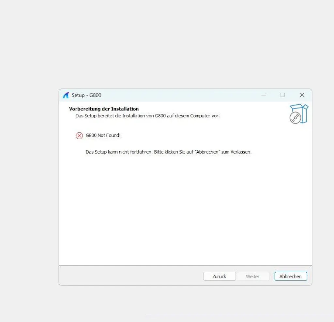Click the red error X icon
The image size is (334, 322).
click(x=79, y=136)
